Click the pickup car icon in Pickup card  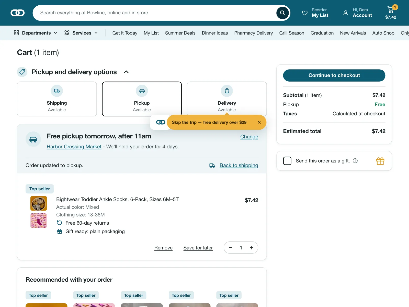pyautogui.click(x=142, y=91)
